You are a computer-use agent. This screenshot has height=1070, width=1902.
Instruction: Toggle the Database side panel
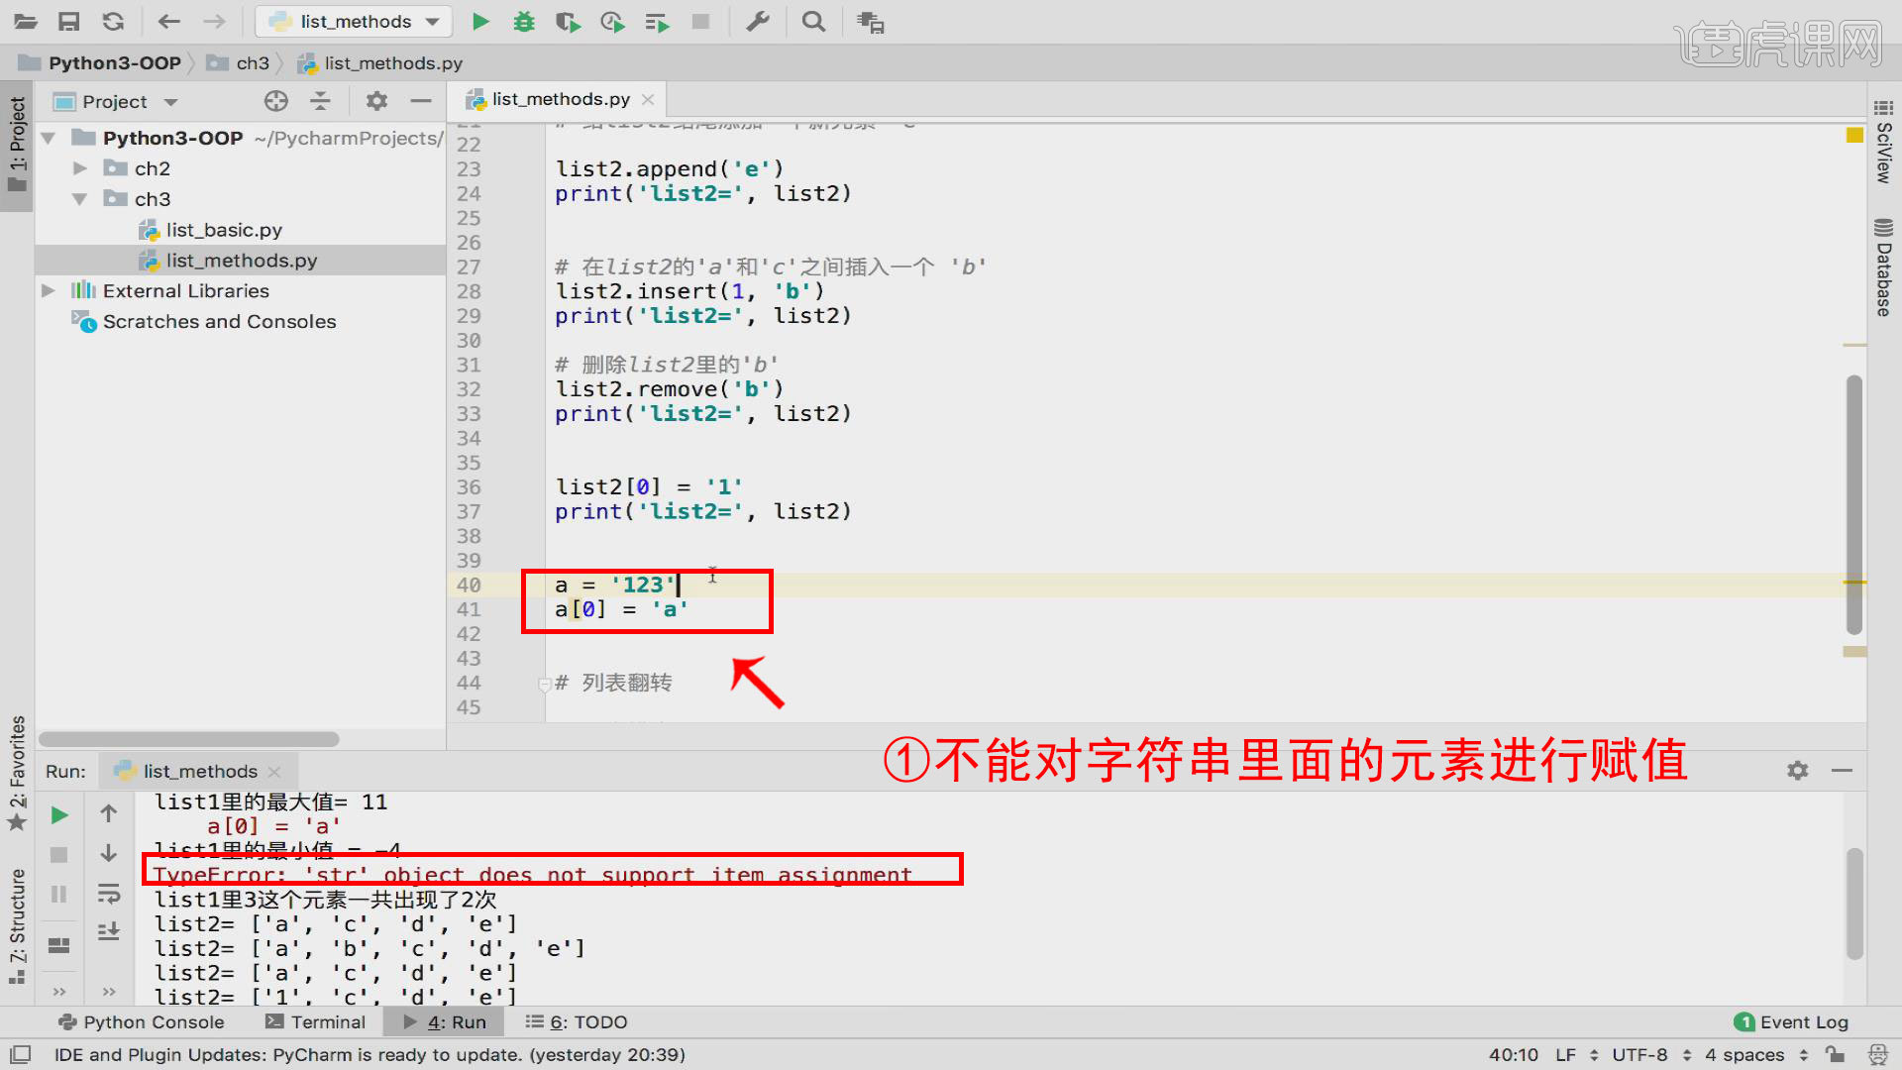(1881, 267)
